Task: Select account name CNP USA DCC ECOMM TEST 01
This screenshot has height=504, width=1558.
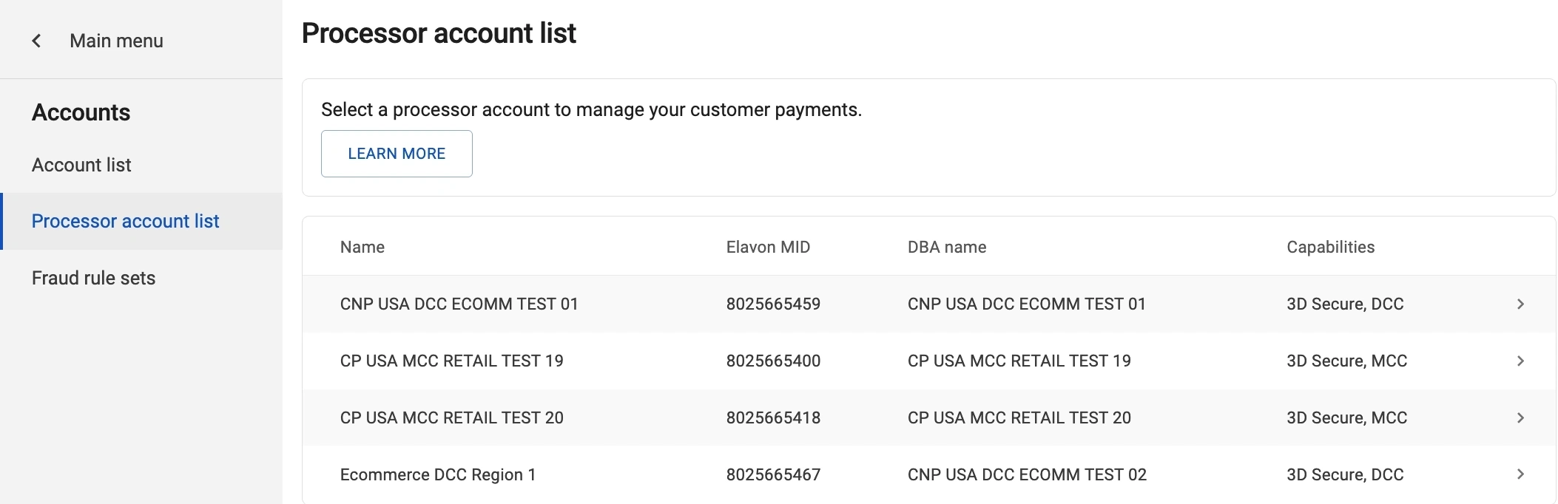Action: pos(459,304)
